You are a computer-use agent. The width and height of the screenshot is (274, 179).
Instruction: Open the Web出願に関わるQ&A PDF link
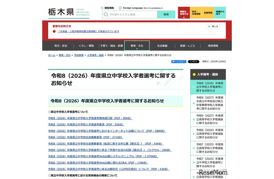point(98,162)
